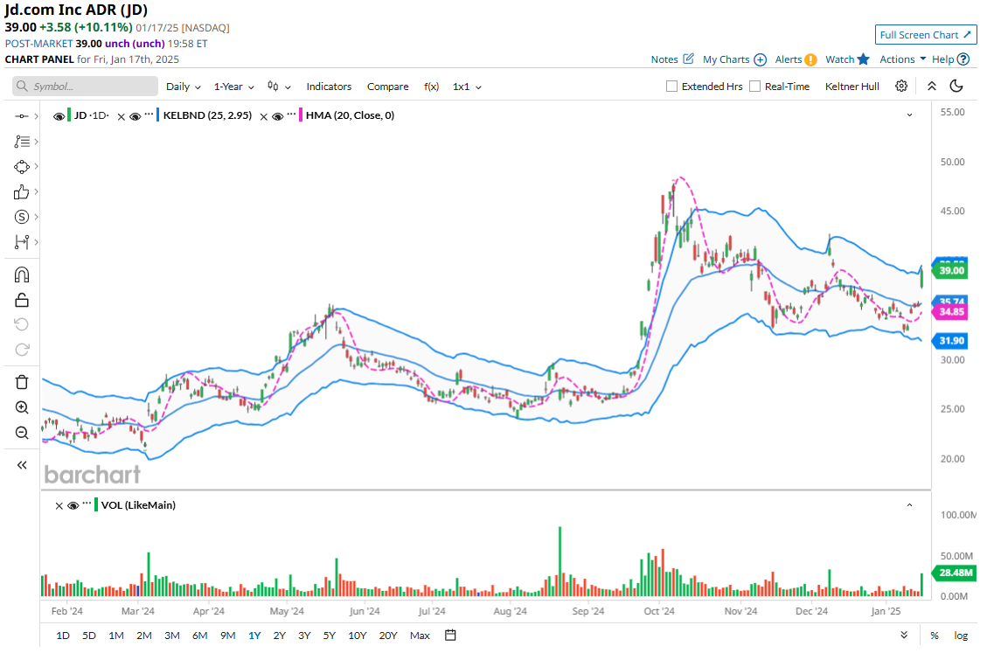The width and height of the screenshot is (994, 667).
Task: Click the Full Screen Chart button
Action: [x=926, y=35]
